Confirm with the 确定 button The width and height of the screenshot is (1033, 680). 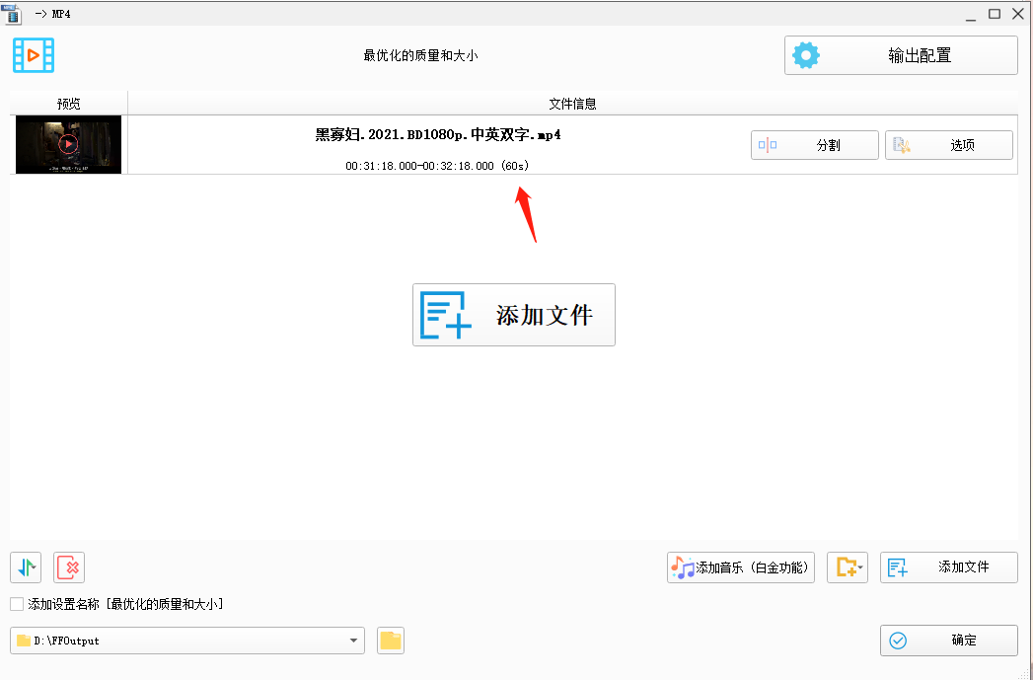[949, 641]
